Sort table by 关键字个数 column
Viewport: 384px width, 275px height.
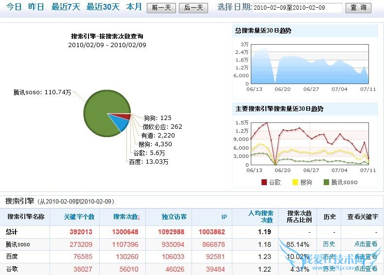[x=79, y=217]
